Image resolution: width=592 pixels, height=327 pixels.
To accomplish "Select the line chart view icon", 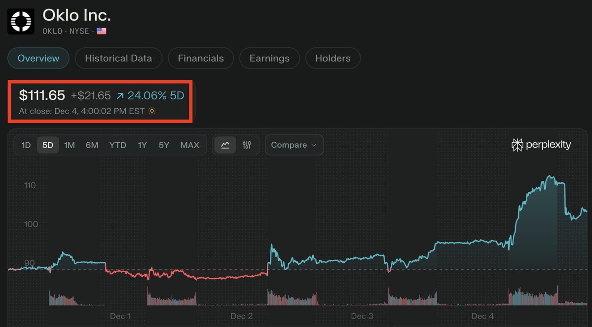I will 225,145.
